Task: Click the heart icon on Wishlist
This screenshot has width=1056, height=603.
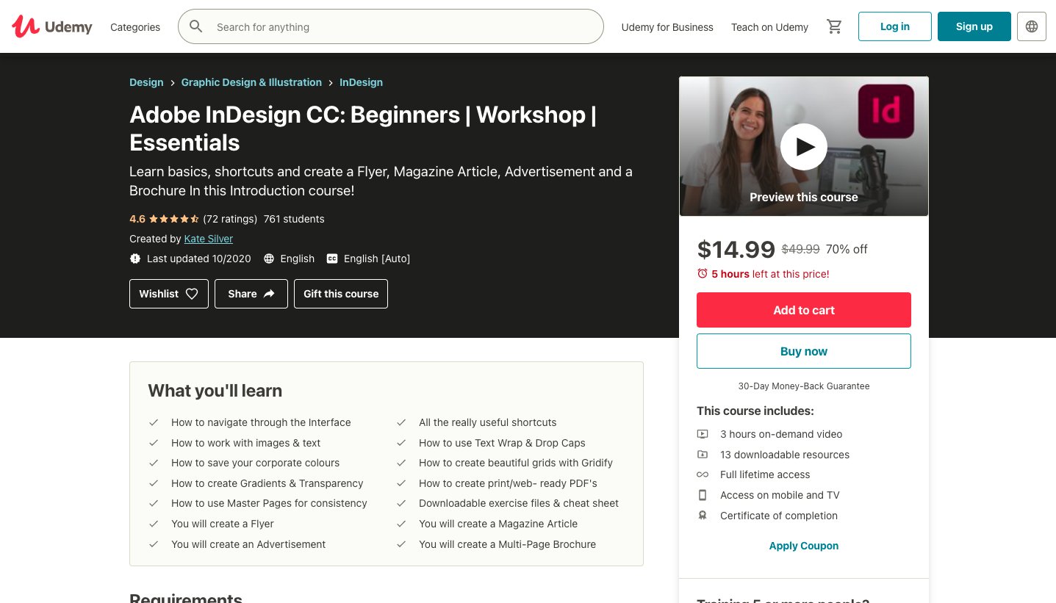Action: point(192,294)
